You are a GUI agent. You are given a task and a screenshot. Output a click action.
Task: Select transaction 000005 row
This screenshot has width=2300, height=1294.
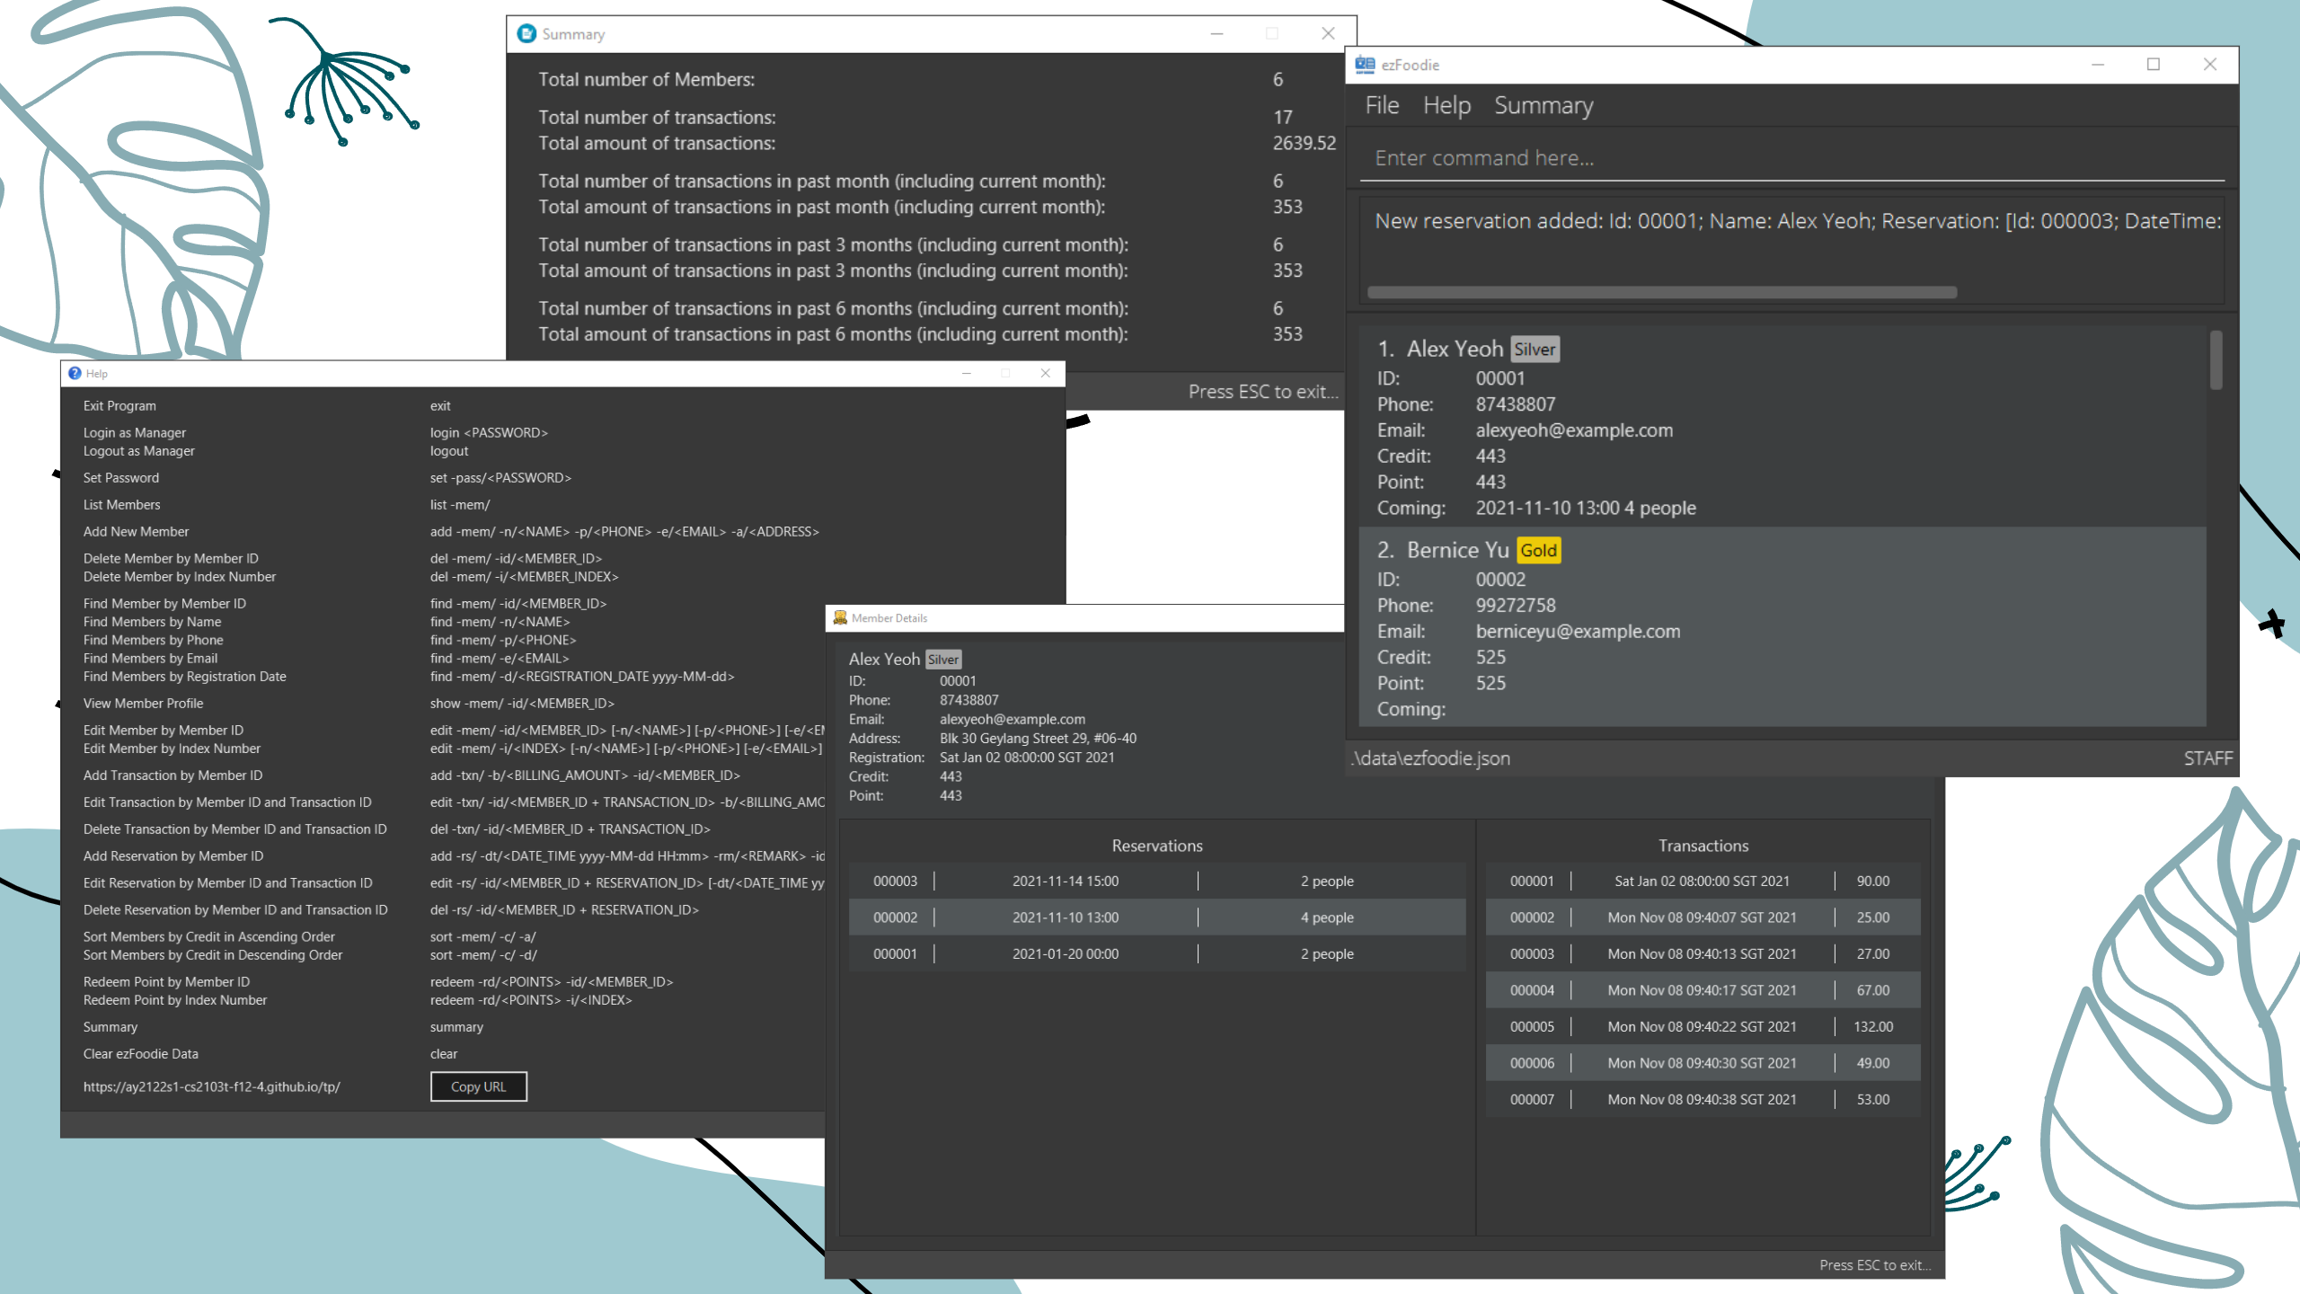pos(1703,1026)
